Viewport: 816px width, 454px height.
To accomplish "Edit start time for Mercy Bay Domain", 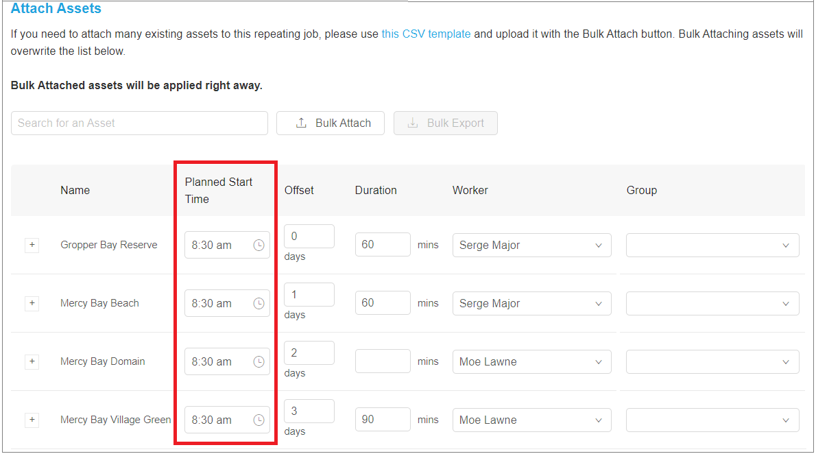I will click(x=227, y=362).
